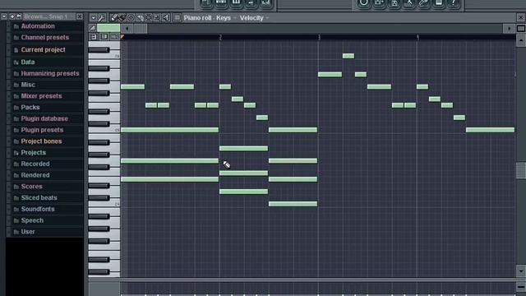Screen dimensions: 526x296
Task: Click the highest note in bar 3
Action: click(348, 56)
